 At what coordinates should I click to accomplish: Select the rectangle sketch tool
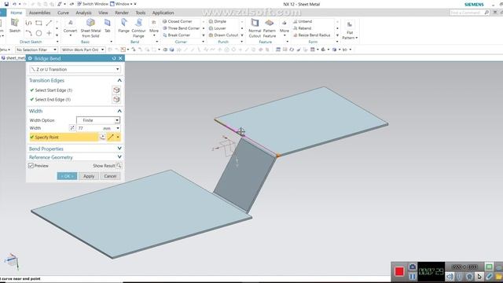coord(39,23)
